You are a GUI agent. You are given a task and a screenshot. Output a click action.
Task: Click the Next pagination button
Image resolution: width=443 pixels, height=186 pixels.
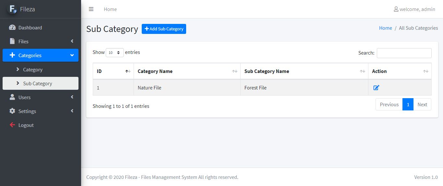(x=422, y=104)
